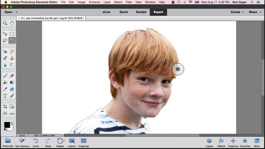This screenshot has width=265, height=149.
Task: Select the Gradient tool
Action: click(x=12, y=82)
